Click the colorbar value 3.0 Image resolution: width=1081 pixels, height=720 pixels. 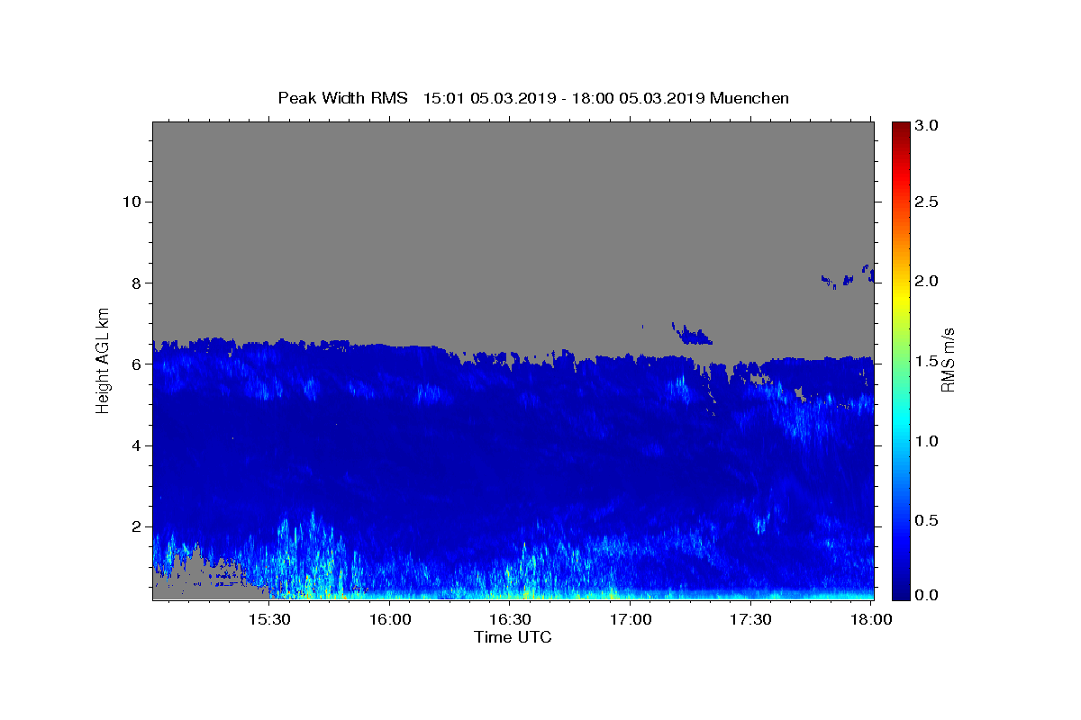click(927, 125)
